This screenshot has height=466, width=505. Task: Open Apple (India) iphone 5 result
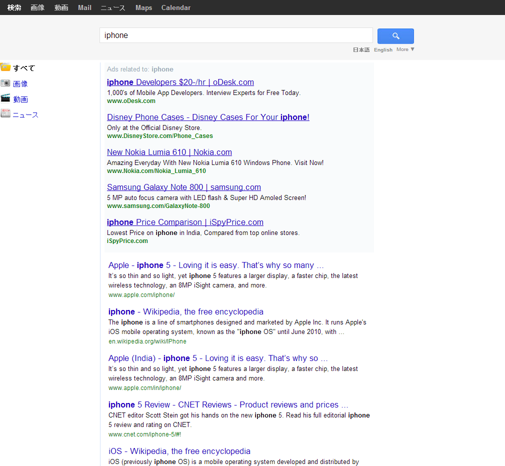pyautogui.click(x=218, y=358)
